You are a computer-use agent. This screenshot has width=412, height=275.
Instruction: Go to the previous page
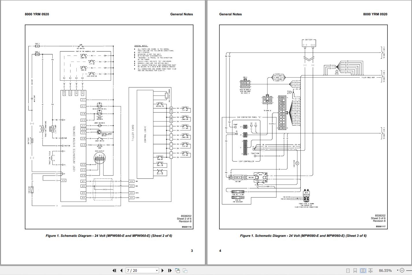(121, 270)
